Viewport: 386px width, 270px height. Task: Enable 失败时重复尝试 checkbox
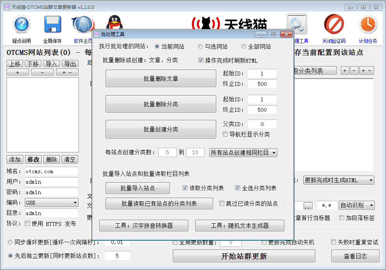[x=333, y=242]
